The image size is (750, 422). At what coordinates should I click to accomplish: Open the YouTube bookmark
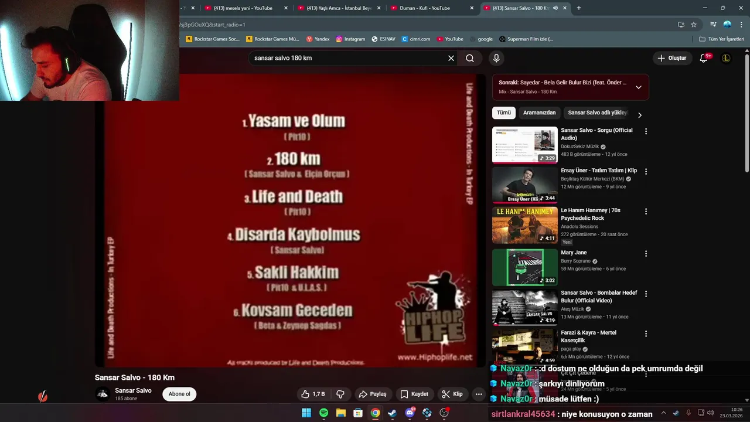point(450,39)
